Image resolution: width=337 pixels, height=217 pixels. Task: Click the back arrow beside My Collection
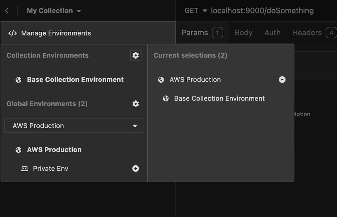7,11
